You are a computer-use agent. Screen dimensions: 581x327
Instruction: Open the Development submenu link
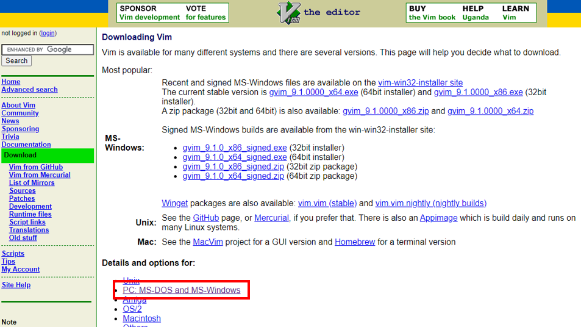(x=30, y=206)
